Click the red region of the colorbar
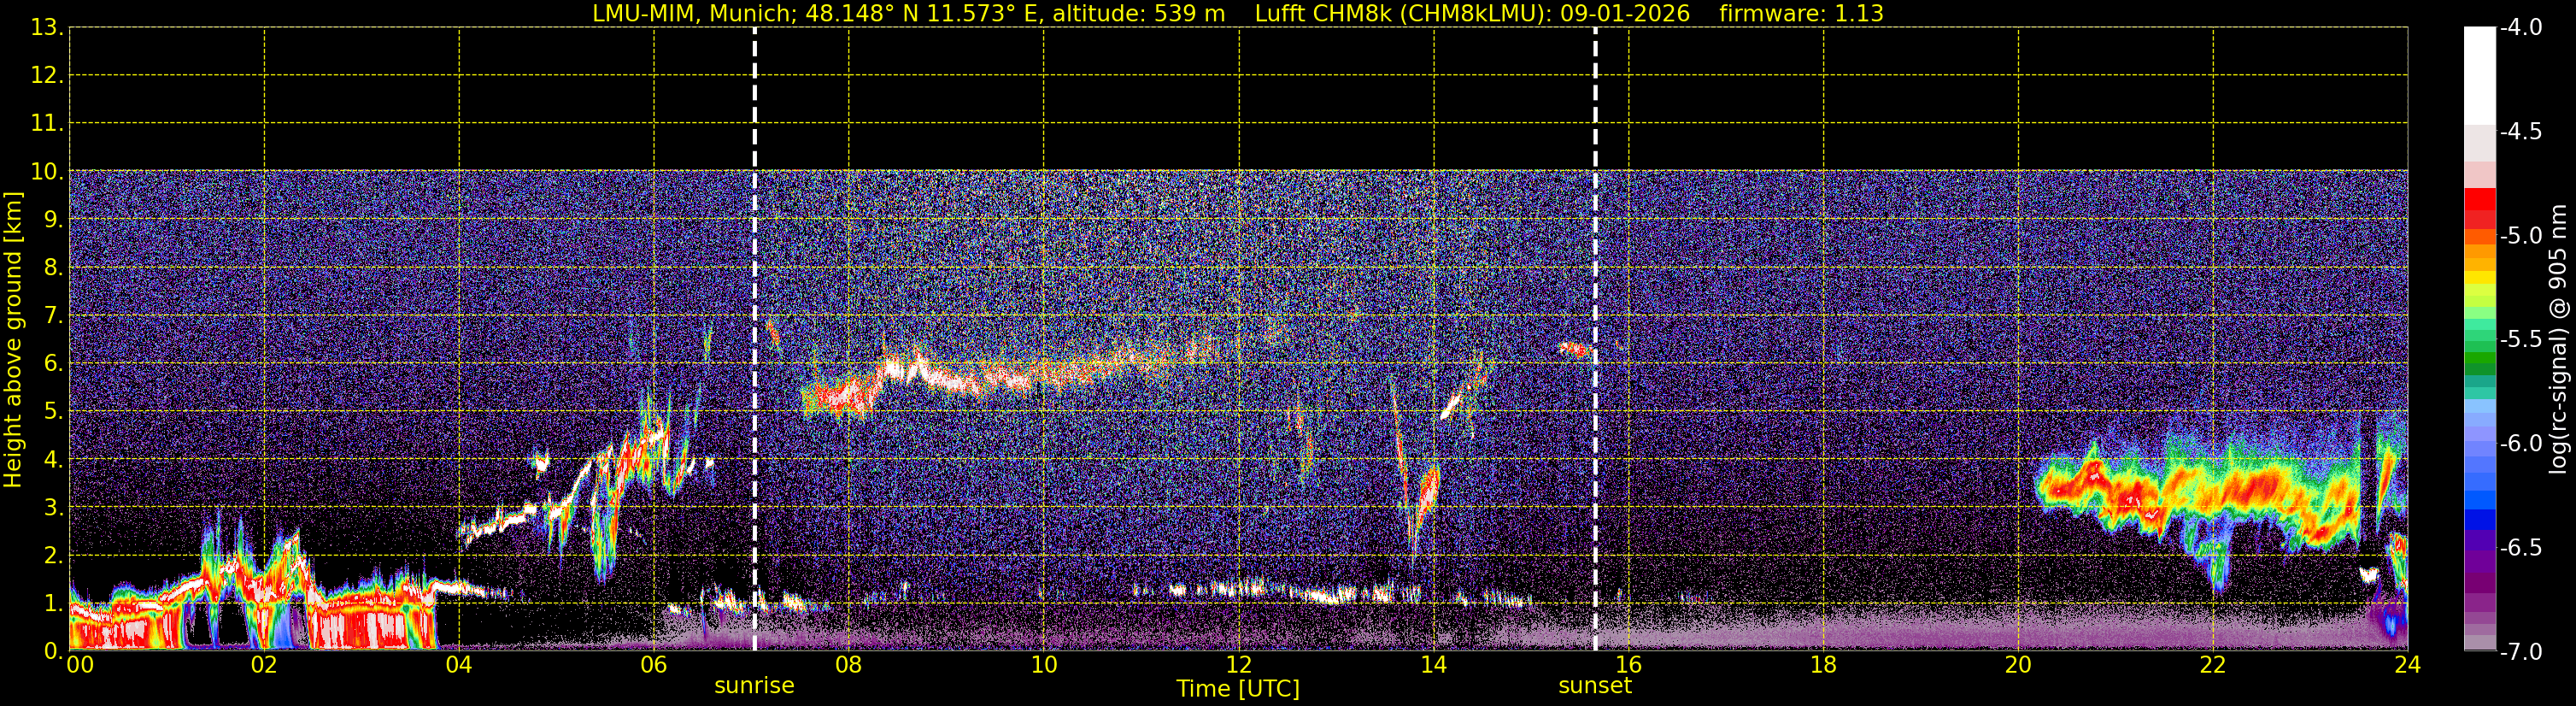Viewport: 2576px width, 706px height. pos(2479,209)
